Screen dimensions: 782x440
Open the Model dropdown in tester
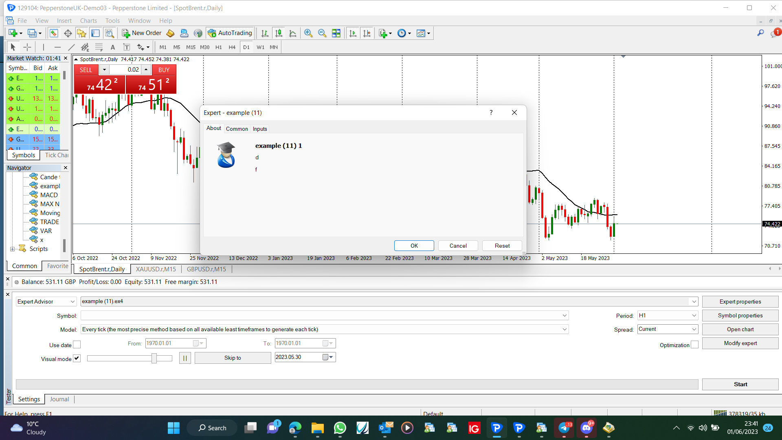pyautogui.click(x=325, y=329)
